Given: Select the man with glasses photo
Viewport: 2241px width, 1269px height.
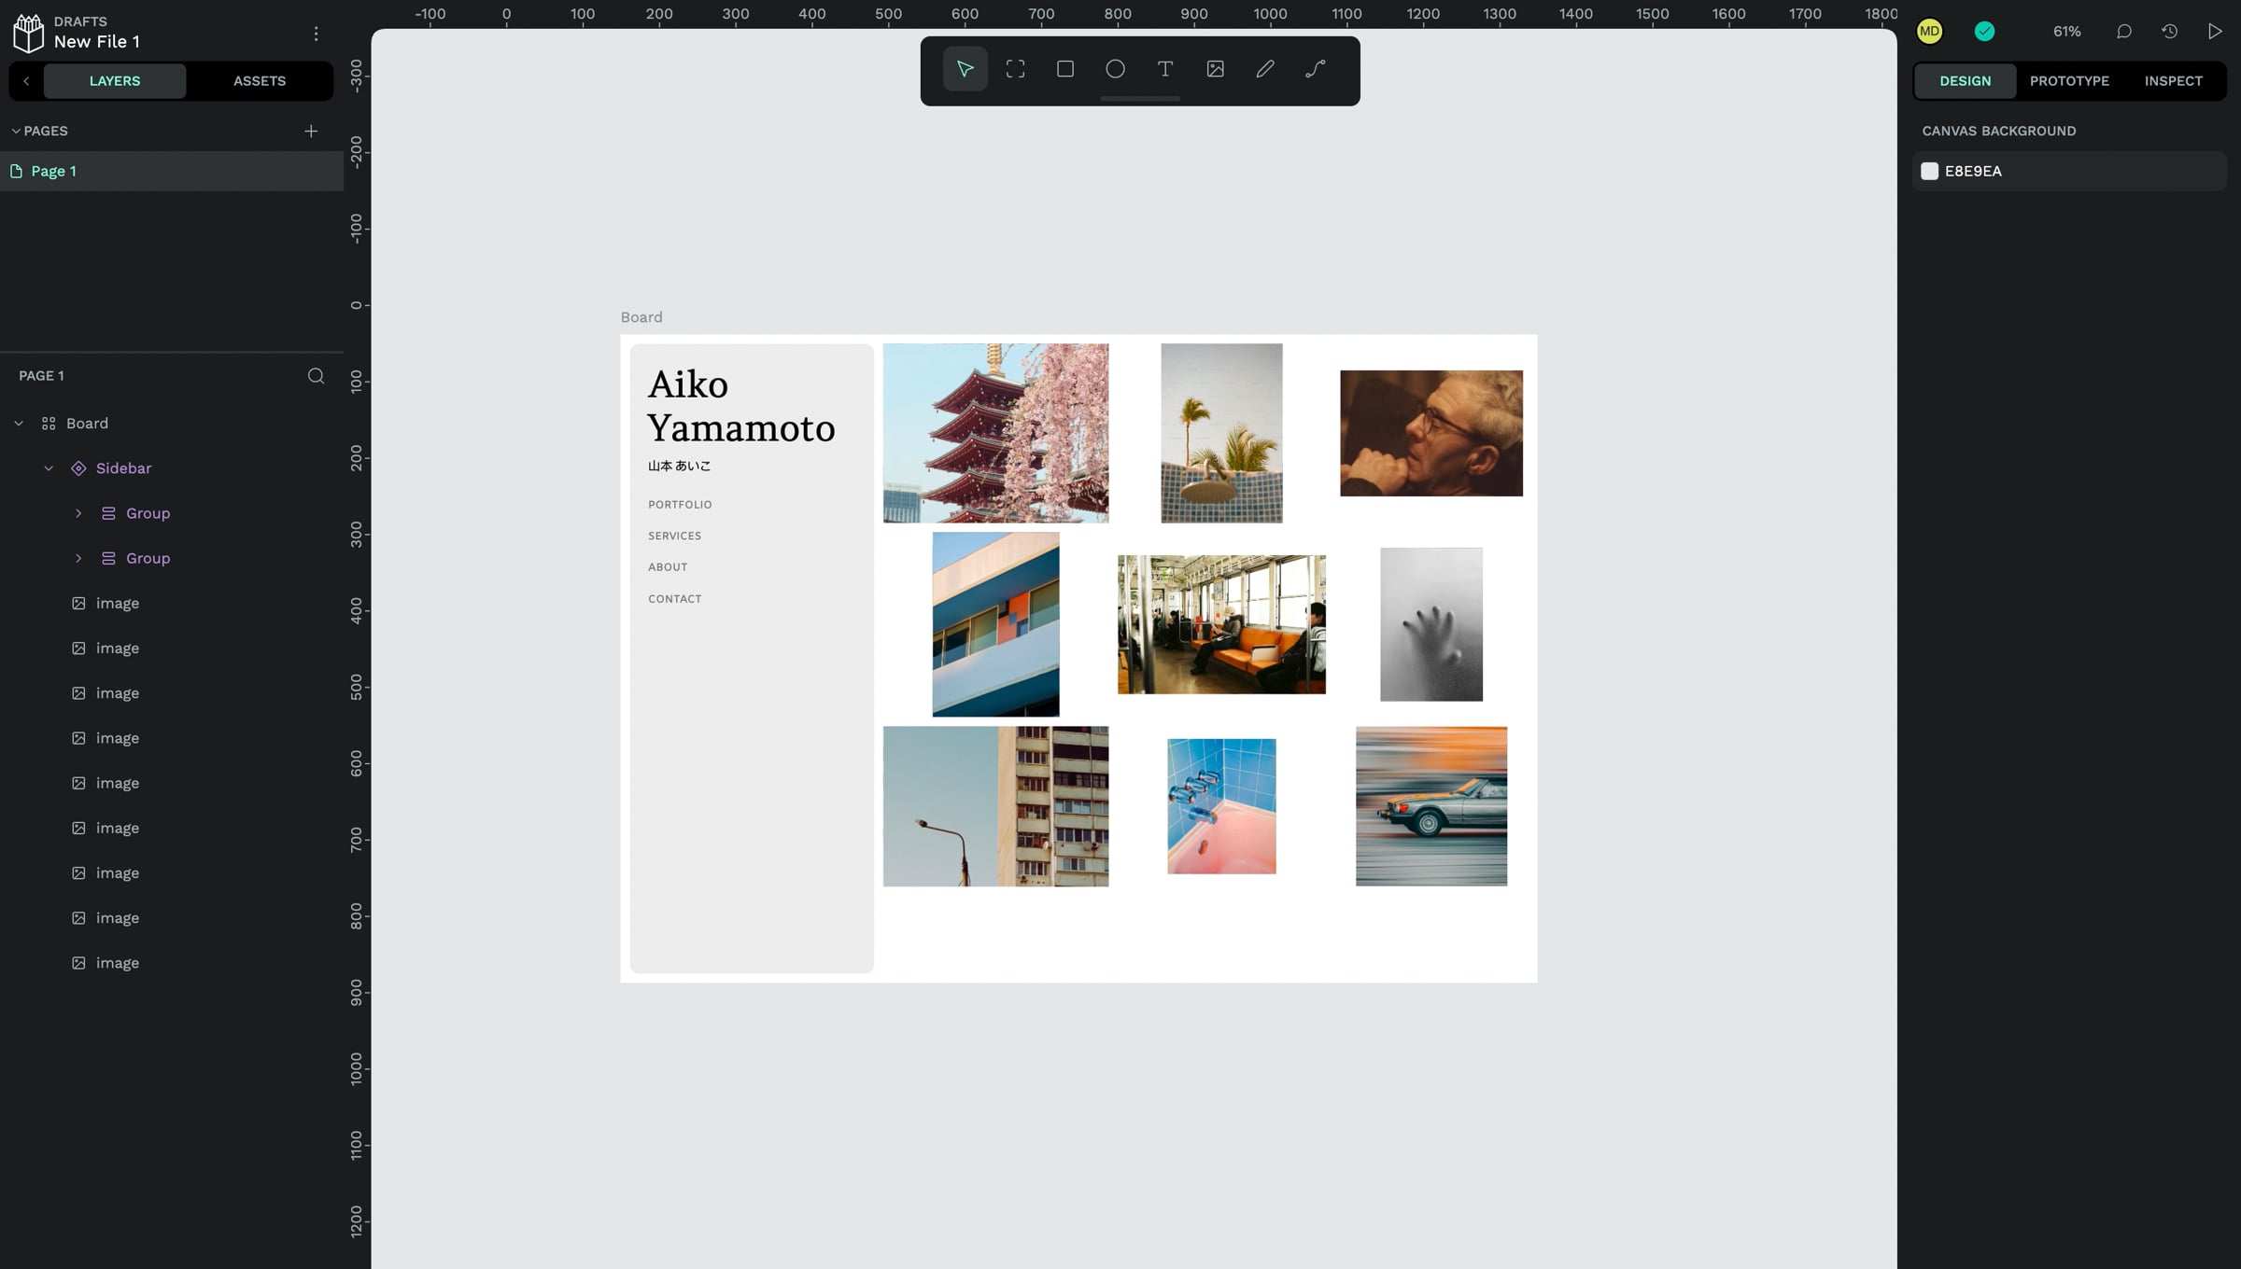Looking at the screenshot, I should click(x=1431, y=433).
